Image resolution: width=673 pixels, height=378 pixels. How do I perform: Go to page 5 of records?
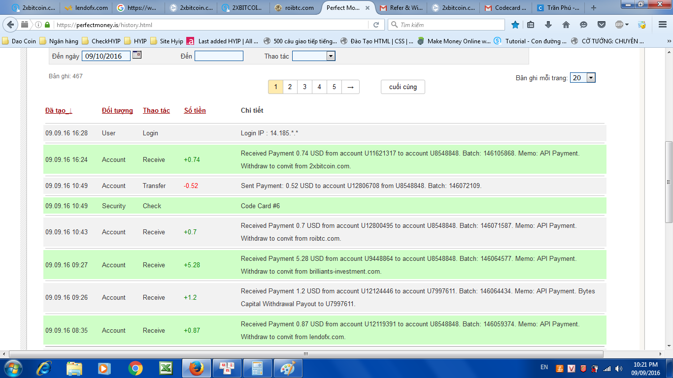[x=334, y=87]
